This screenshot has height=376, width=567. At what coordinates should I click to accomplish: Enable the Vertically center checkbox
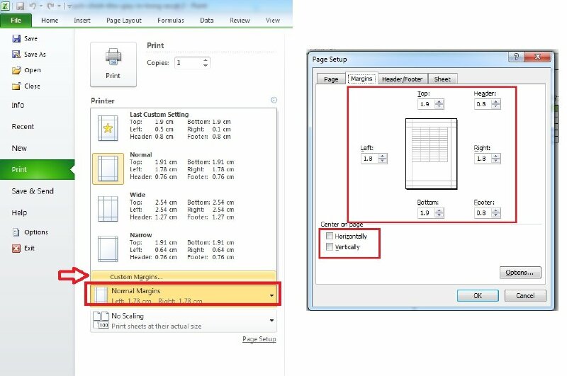tap(330, 246)
